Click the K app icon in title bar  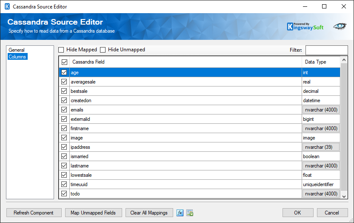click(7, 6)
